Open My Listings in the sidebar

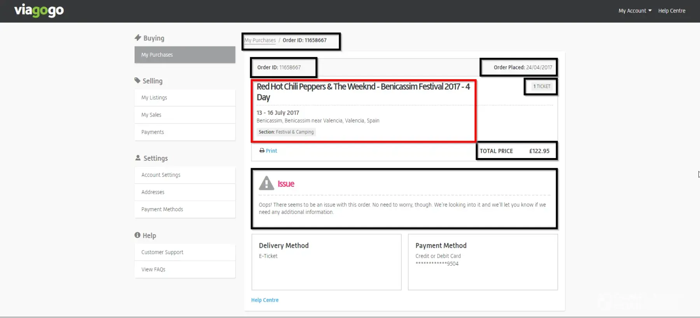185,97
